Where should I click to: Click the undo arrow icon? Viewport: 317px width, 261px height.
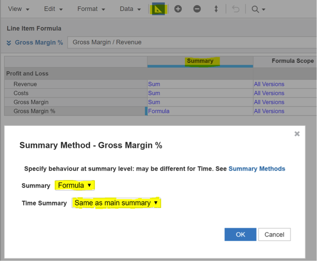(236, 9)
